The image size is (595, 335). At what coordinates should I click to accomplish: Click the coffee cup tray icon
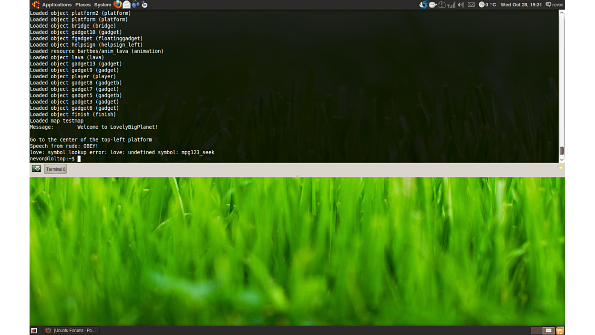click(432, 5)
